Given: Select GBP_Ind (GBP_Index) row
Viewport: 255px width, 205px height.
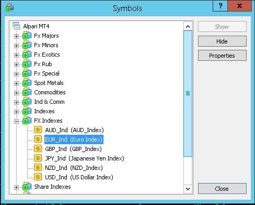Looking at the screenshot, I should [73, 149].
